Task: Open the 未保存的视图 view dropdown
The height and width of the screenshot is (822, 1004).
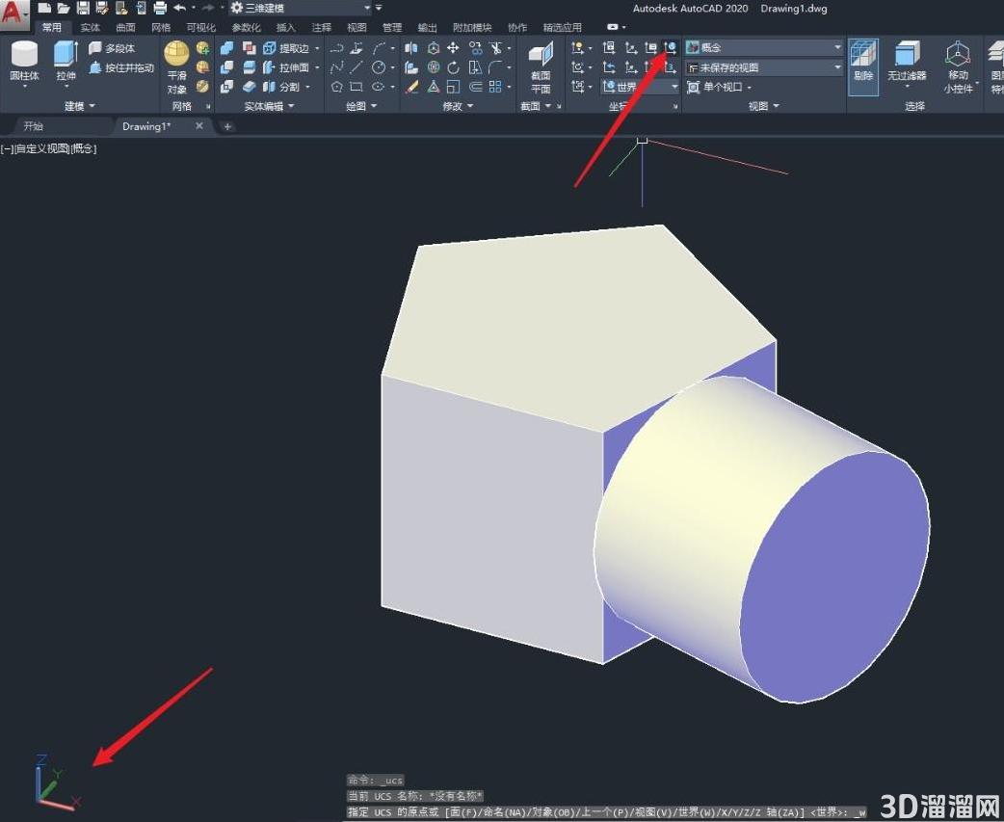Action: [x=763, y=67]
